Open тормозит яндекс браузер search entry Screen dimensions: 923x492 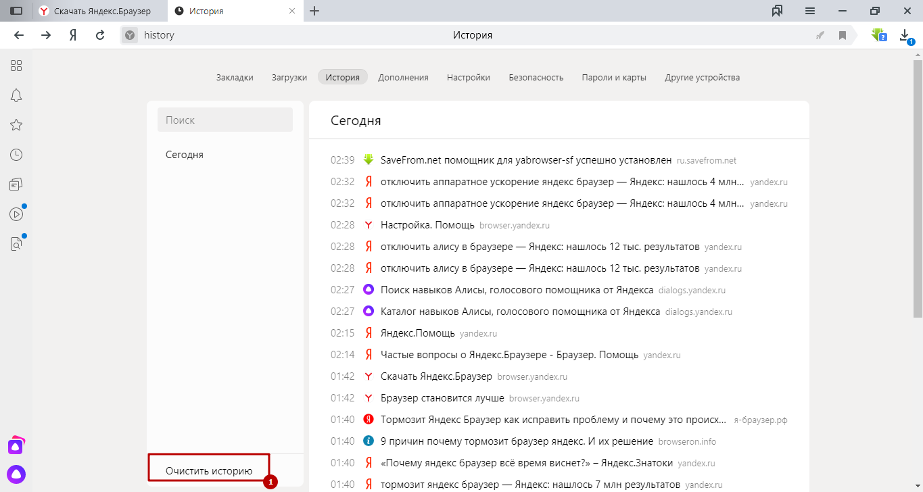pyautogui.click(x=531, y=485)
